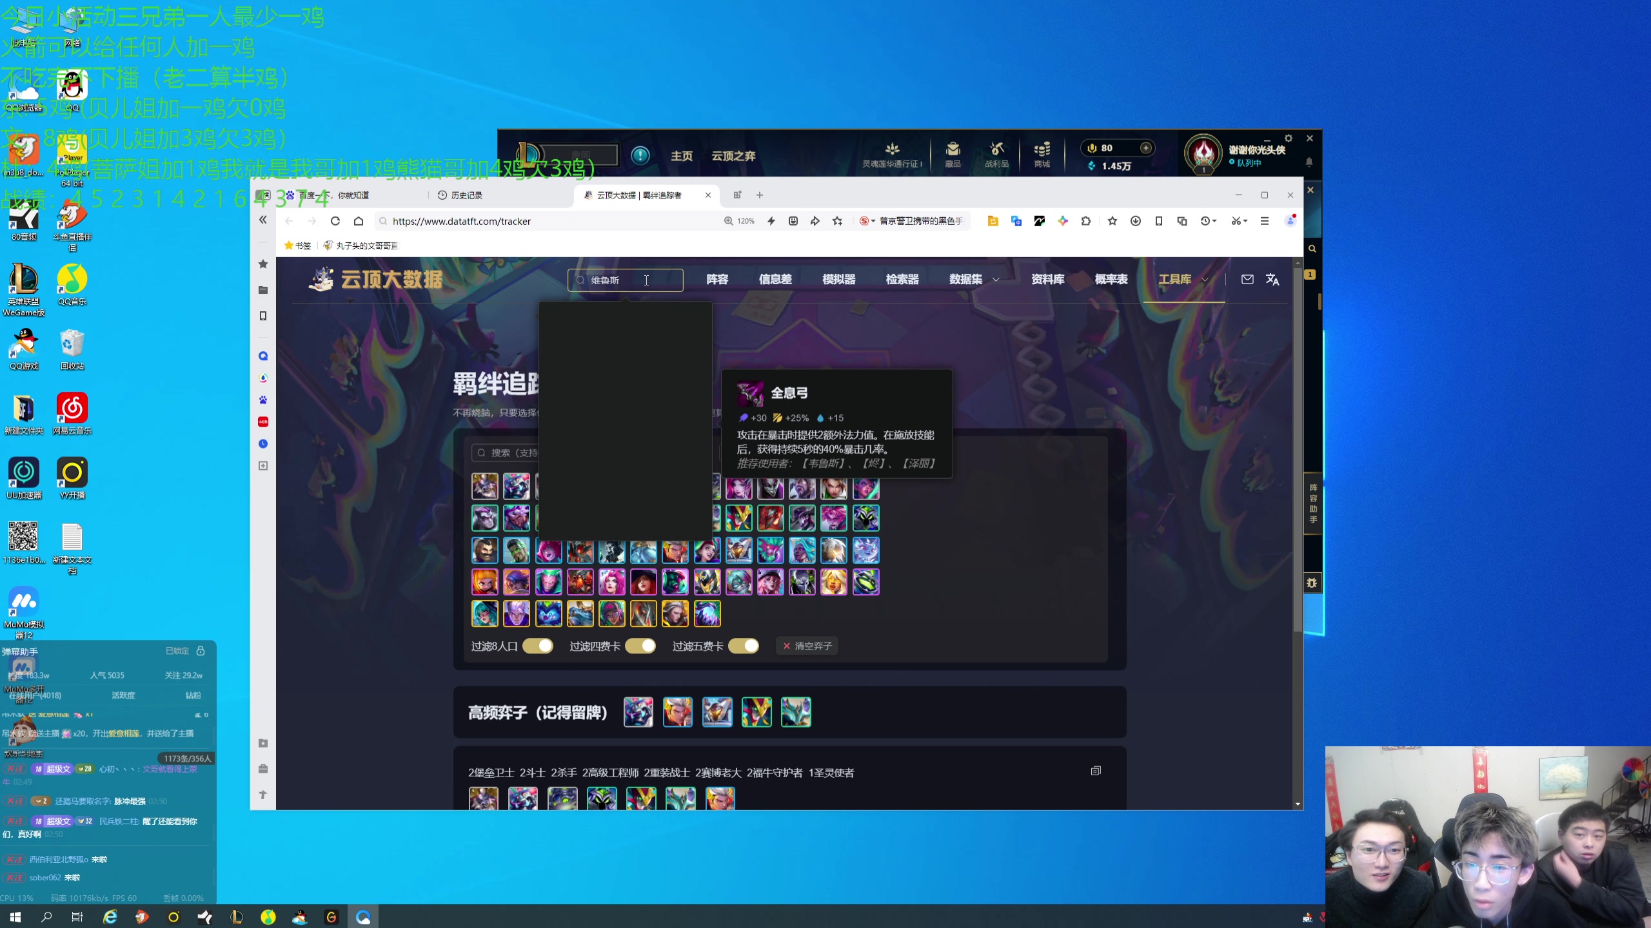The width and height of the screenshot is (1651, 928).
Task: Open the 书签 bookmarks link
Action: pos(297,246)
